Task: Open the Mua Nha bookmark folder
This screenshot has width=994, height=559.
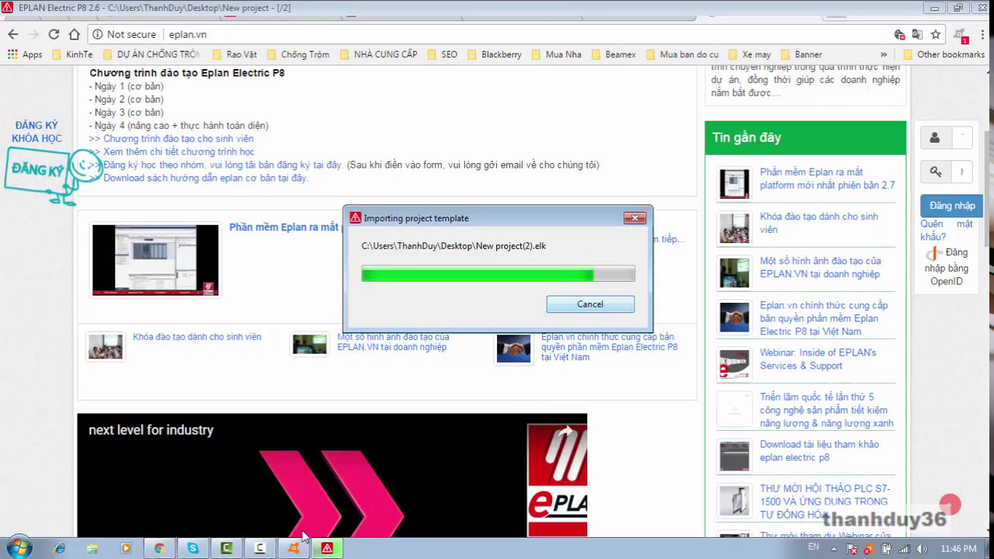Action: coord(556,54)
